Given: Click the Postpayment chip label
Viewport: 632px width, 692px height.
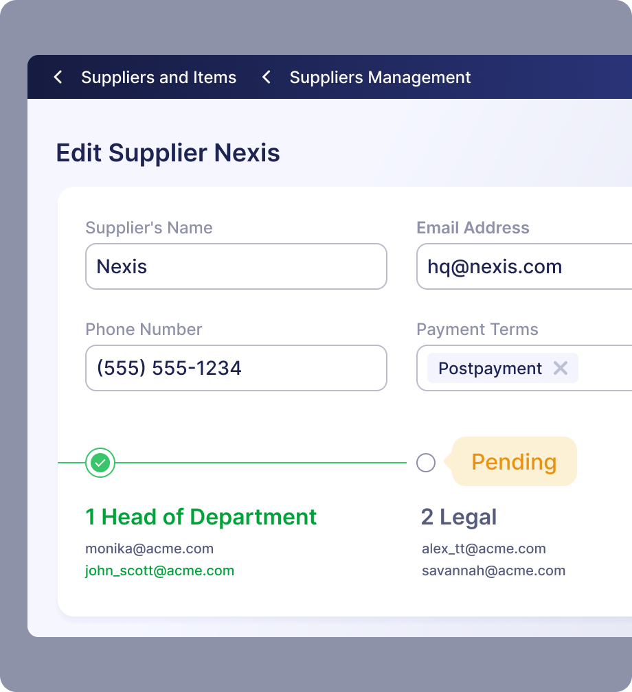Looking at the screenshot, I should coord(490,369).
